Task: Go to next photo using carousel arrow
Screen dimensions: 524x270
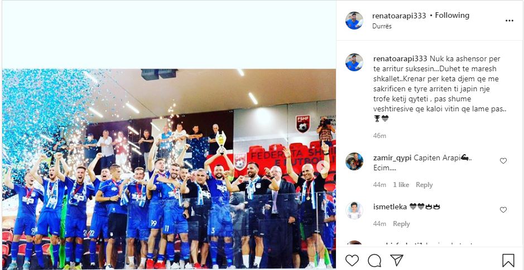Action: 323,167
